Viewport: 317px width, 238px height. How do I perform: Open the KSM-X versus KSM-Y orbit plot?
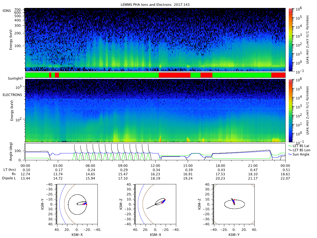(x=77, y=204)
